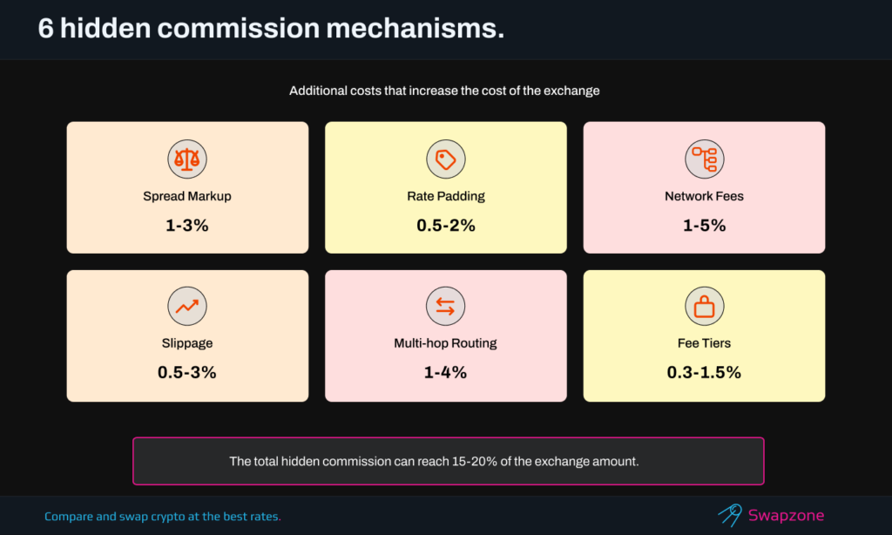892x535 pixels.
Task: Select the Rate Padding 0.5-2% value
Action: 445,226
